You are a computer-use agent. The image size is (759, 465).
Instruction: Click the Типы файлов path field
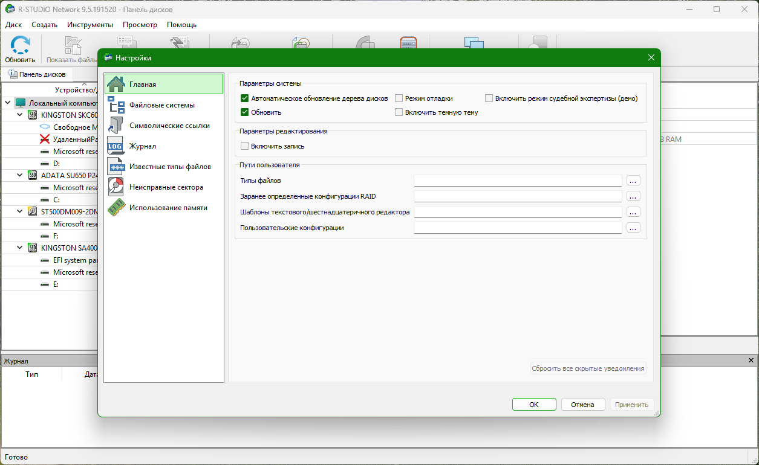518,181
